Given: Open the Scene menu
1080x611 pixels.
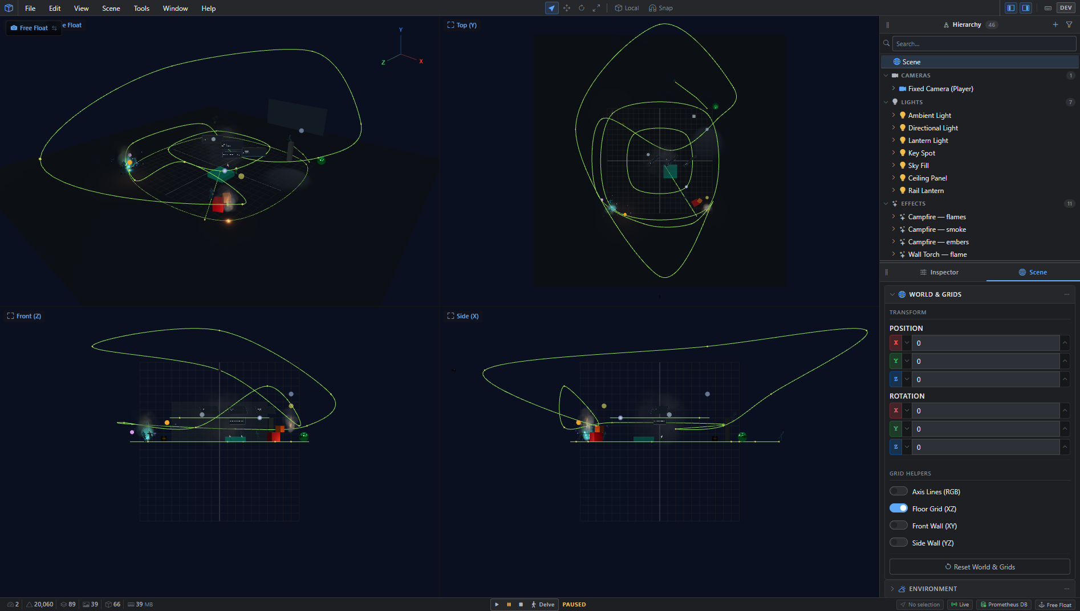Looking at the screenshot, I should pyautogui.click(x=111, y=8).
